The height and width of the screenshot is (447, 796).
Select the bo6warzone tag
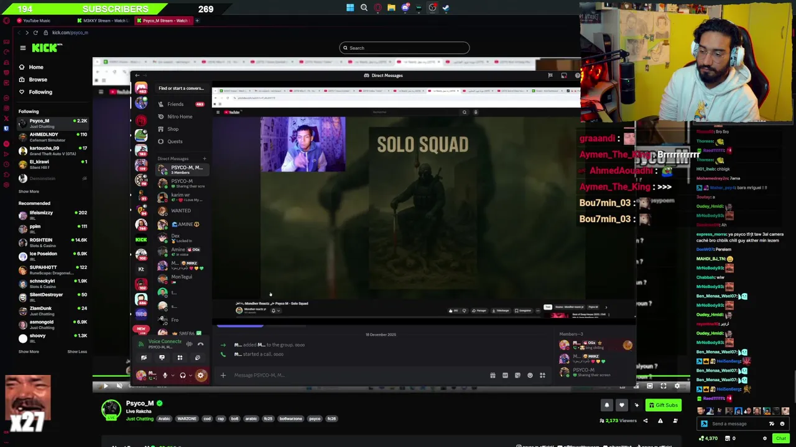290,418
